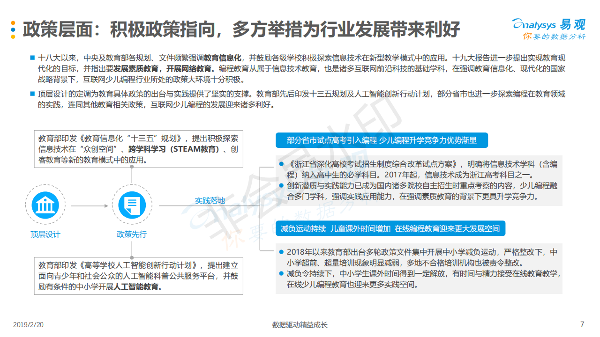Click the document icon above 政策先行
The width and height of the screenshot is (600, 337).
132,205
